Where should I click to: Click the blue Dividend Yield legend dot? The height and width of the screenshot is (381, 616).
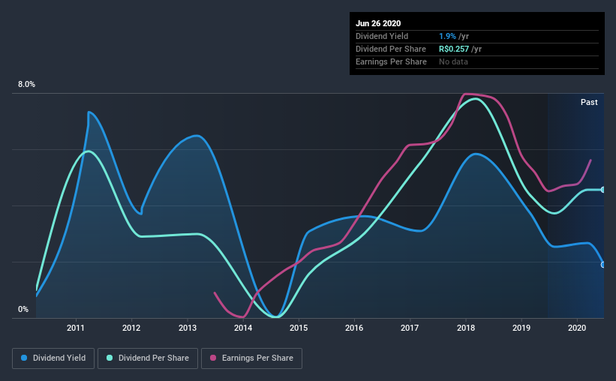[x=24, y=358]
